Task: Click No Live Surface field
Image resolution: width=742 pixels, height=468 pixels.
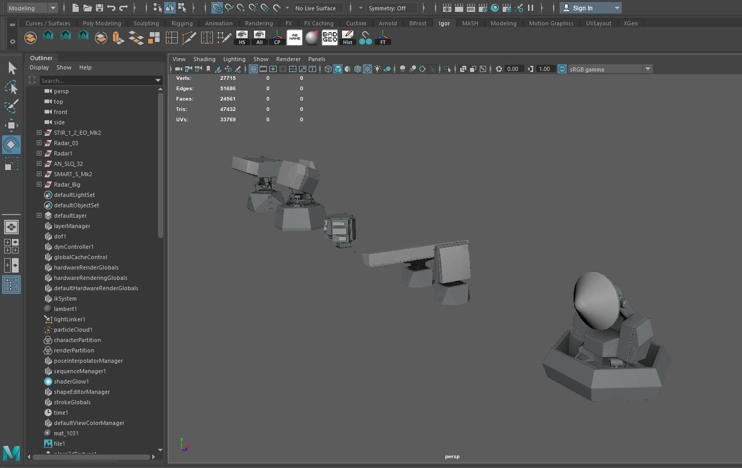Action: (x=318, y=8)
